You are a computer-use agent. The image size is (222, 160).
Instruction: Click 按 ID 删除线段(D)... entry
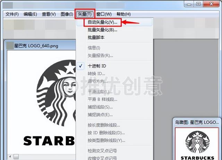114,133
